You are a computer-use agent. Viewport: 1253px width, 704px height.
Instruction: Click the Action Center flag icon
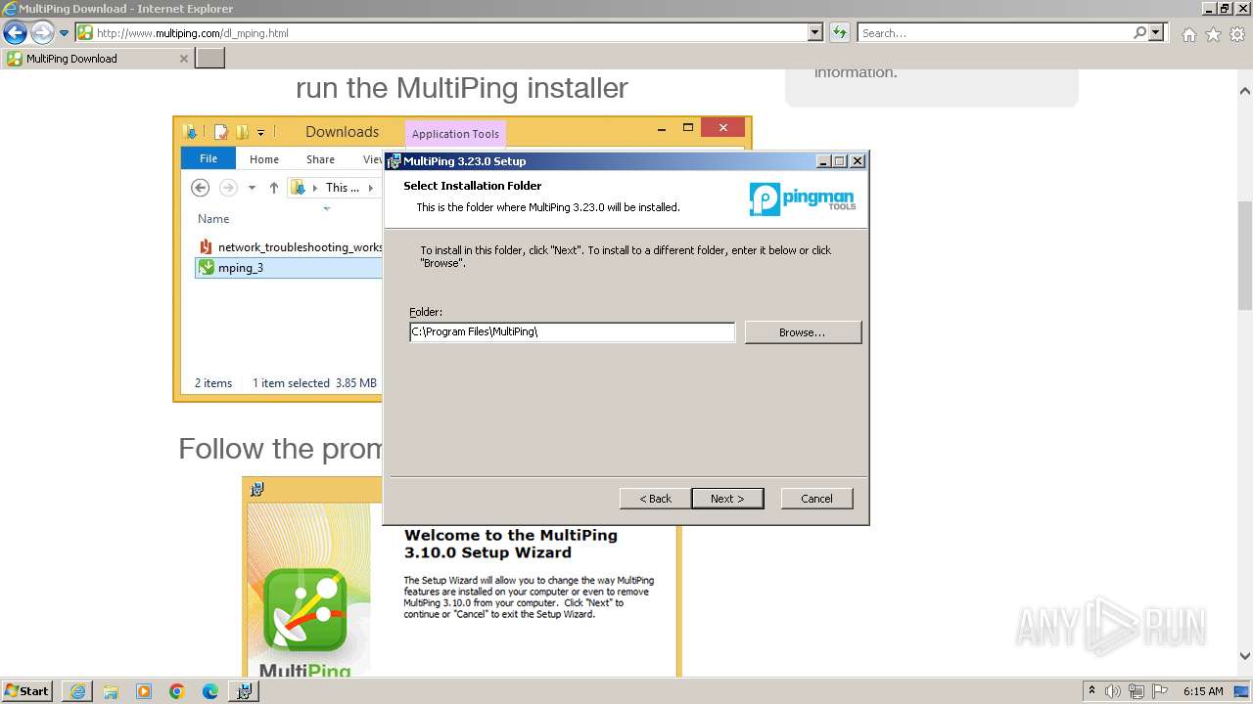coord(1160,691)
